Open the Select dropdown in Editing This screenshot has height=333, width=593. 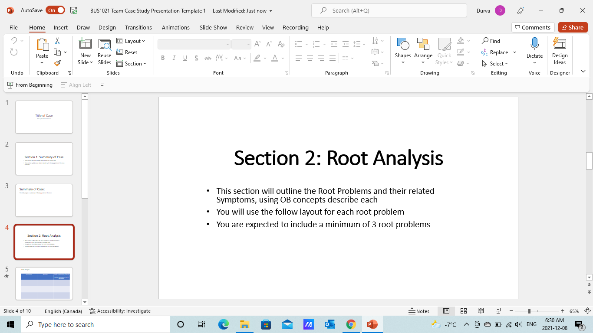coord(495,64)
